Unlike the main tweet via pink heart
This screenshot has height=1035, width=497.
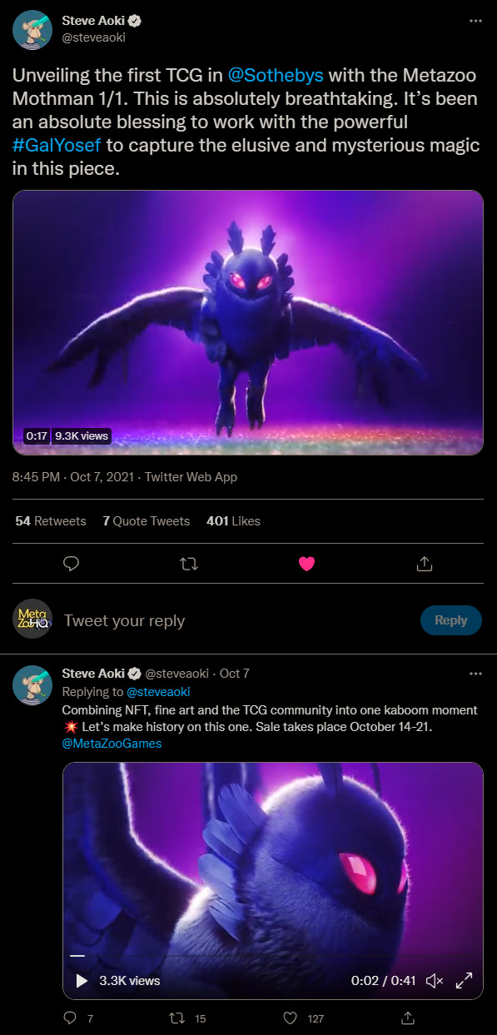(x=306, y=564)
